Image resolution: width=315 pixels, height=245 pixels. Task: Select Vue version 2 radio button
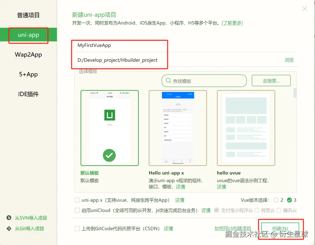pyautogui.click(x=276, y=200)
